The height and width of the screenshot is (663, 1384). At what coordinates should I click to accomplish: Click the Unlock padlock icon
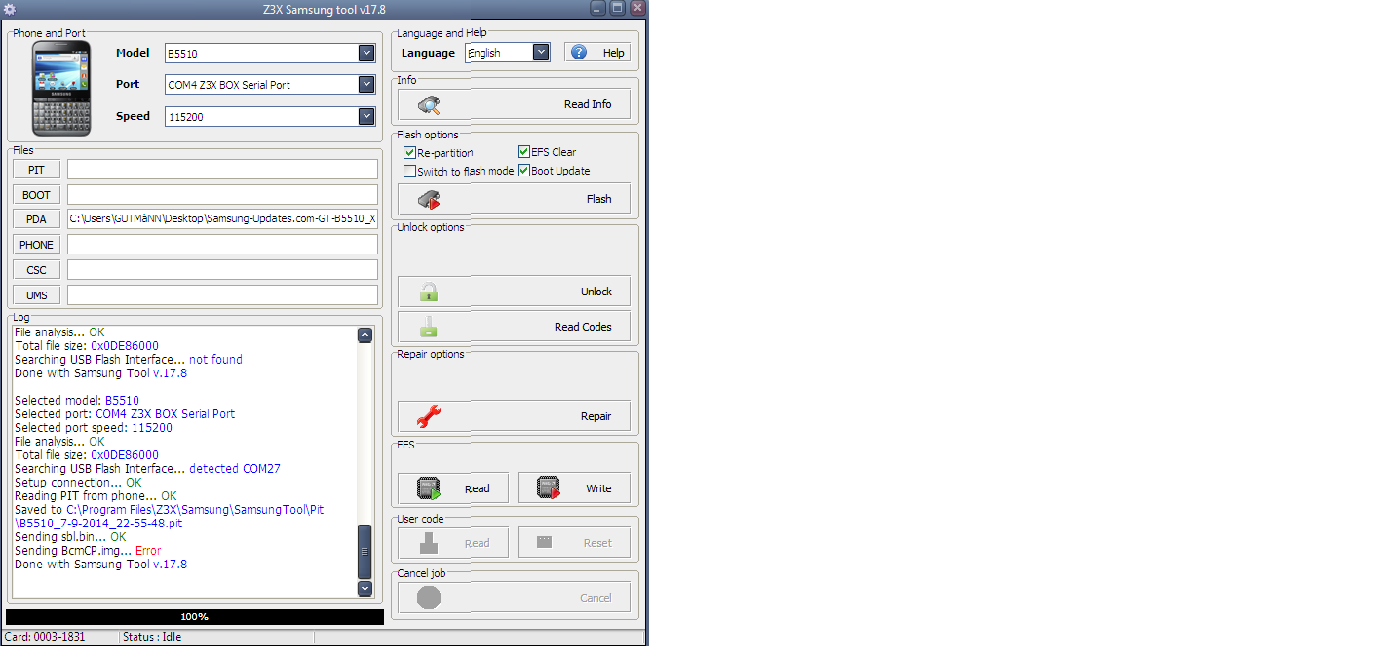click(x=428, y=292)
